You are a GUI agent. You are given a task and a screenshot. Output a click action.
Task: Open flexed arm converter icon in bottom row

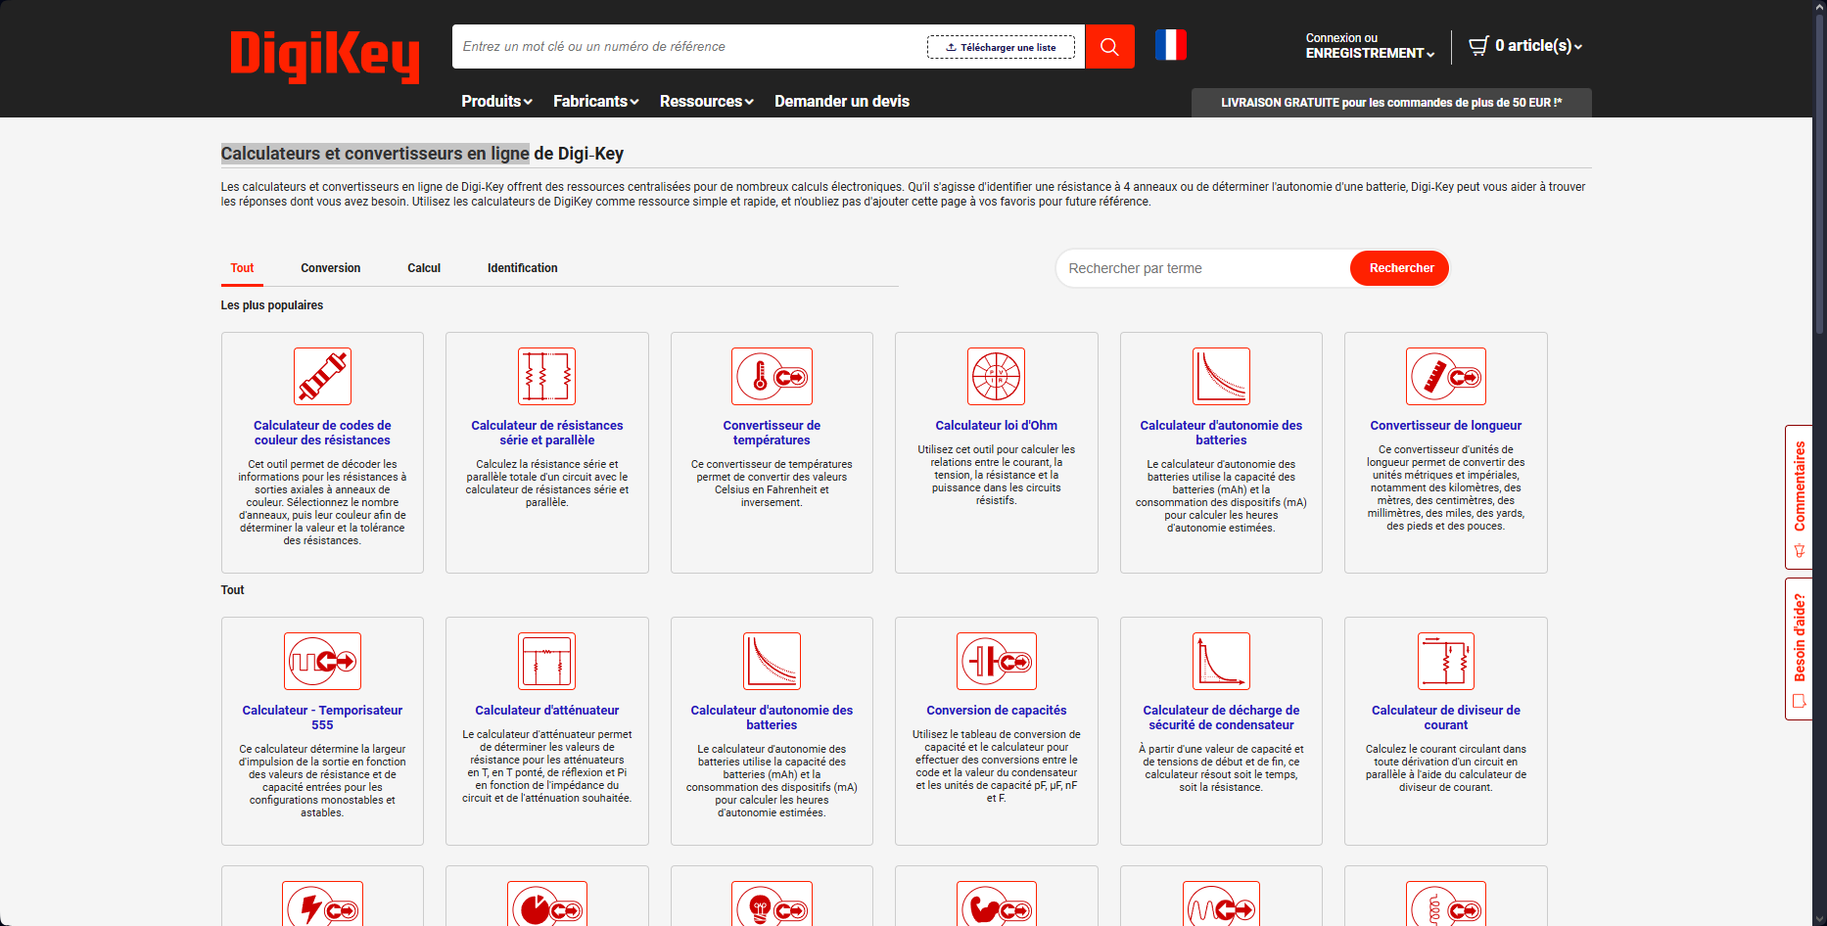point(996,903)
